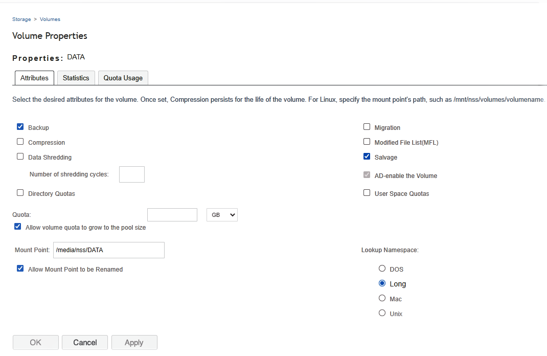Disable the Backup attribute
This screenshot has width=547, height=356.
click(20, 126)
